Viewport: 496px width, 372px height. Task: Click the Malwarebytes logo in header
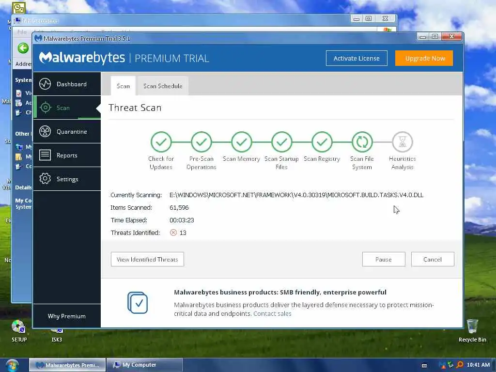click(x=82, y=58)
